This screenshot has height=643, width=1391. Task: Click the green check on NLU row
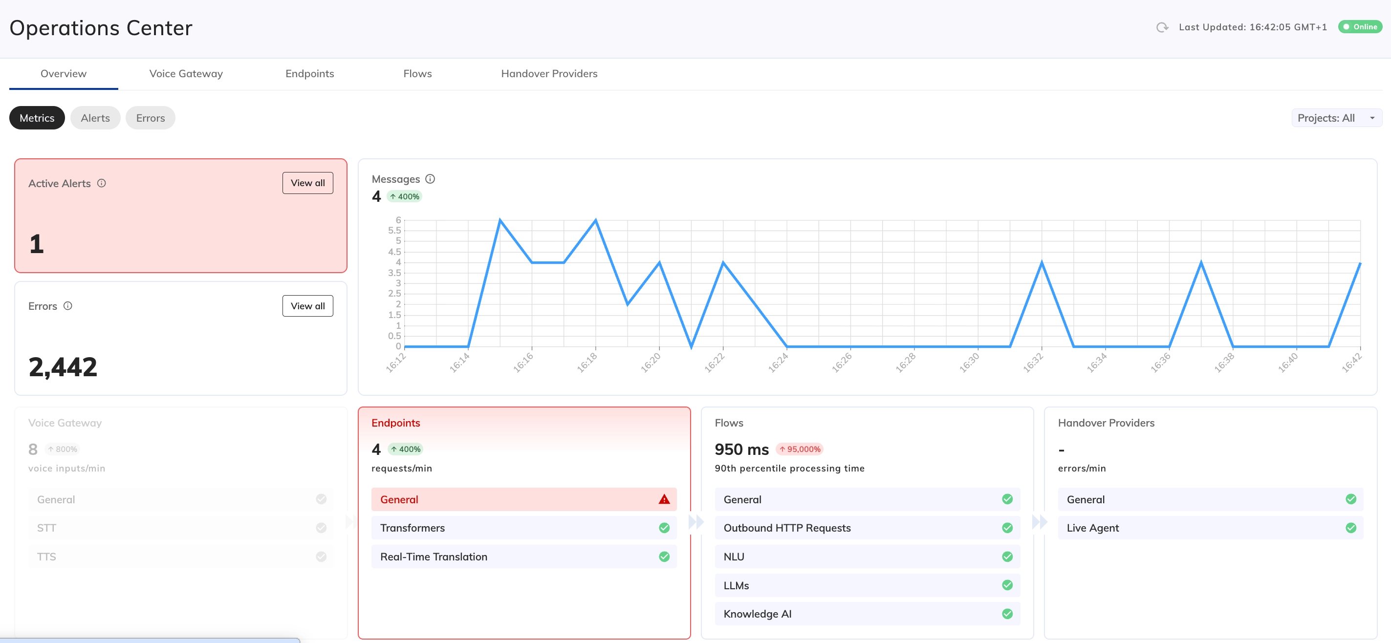tap(1007, 557)
